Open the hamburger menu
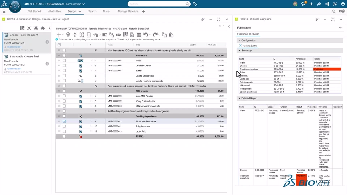This screenshot has height=195, width=347. (4, 11)
